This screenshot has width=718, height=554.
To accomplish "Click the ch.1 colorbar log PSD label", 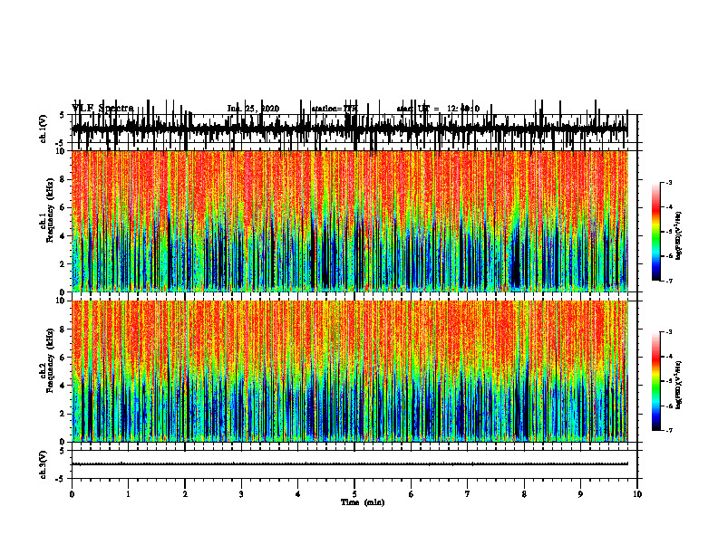I will 679,236.
